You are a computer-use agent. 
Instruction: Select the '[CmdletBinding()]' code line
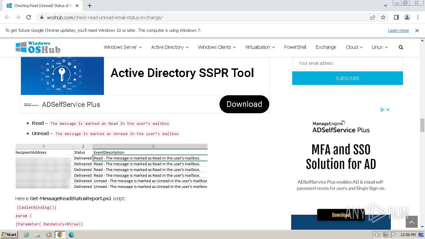point(37,207)
